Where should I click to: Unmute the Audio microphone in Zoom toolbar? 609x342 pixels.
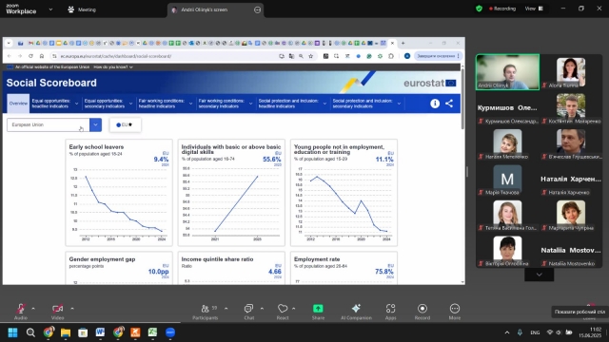click(x=21, y=312)
